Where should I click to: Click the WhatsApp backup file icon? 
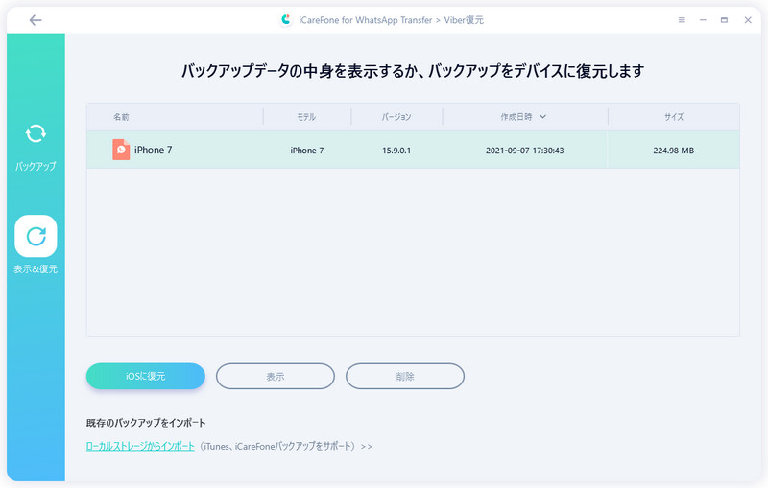121,150
